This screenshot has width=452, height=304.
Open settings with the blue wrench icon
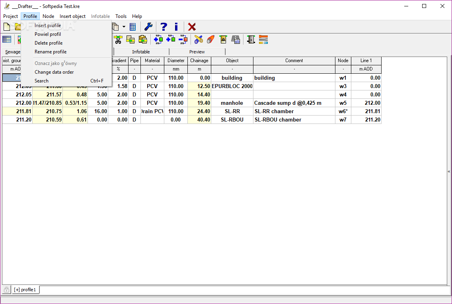(148, 27)
